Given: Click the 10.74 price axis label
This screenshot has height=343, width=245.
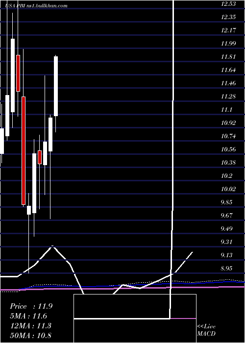Looking at the screenshot, I should [228, 136].
